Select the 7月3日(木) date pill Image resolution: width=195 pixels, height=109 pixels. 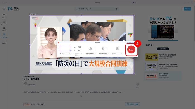[x=163, y=49]
